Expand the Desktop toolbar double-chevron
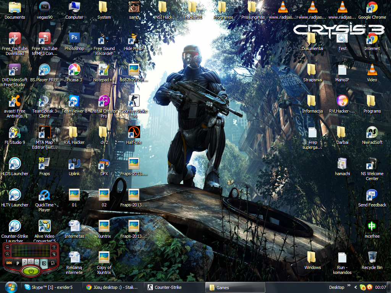This screenshot has width=391, height=293. (x=349, y=285)
